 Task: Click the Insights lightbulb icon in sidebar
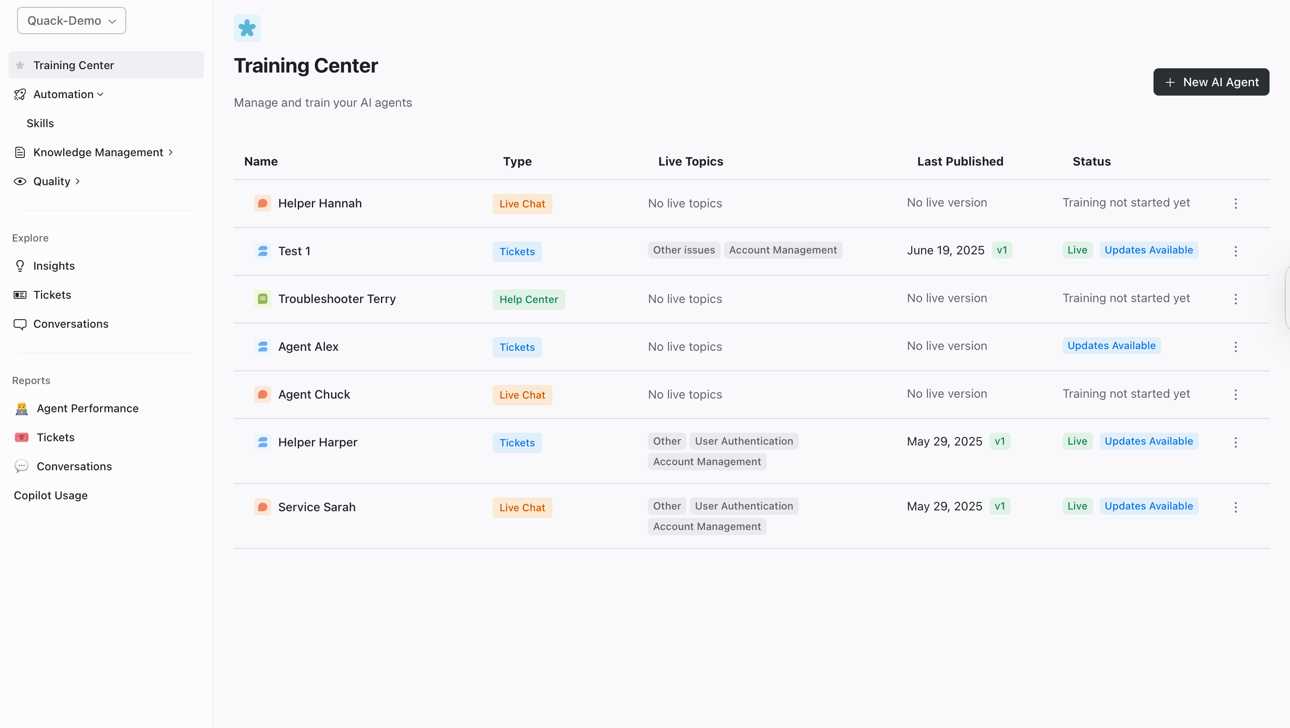pyautogui.click(x=20, y=265)
